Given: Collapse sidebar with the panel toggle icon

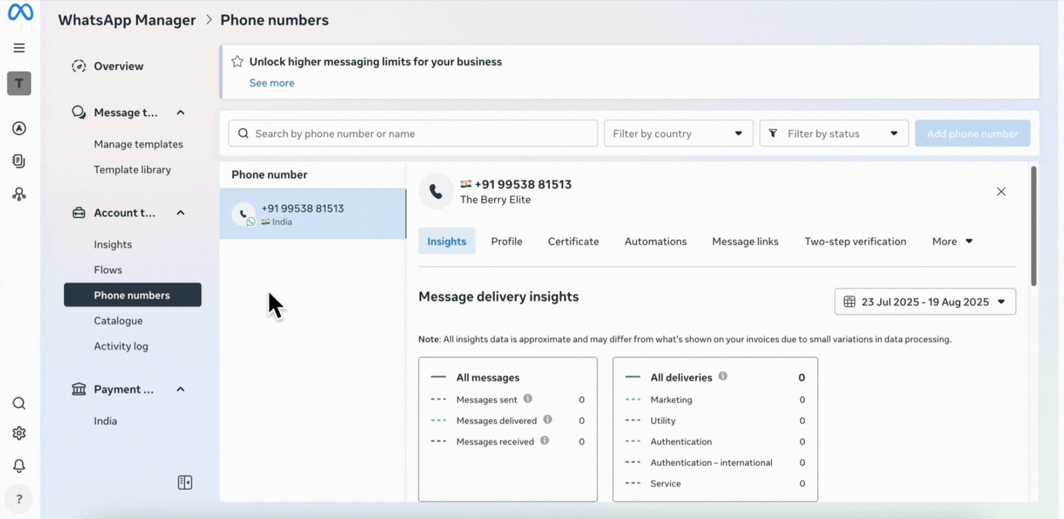Looking at the screenshot, I should point(185,483).
